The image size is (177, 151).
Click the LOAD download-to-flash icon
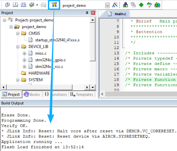[x=54, y=5]
